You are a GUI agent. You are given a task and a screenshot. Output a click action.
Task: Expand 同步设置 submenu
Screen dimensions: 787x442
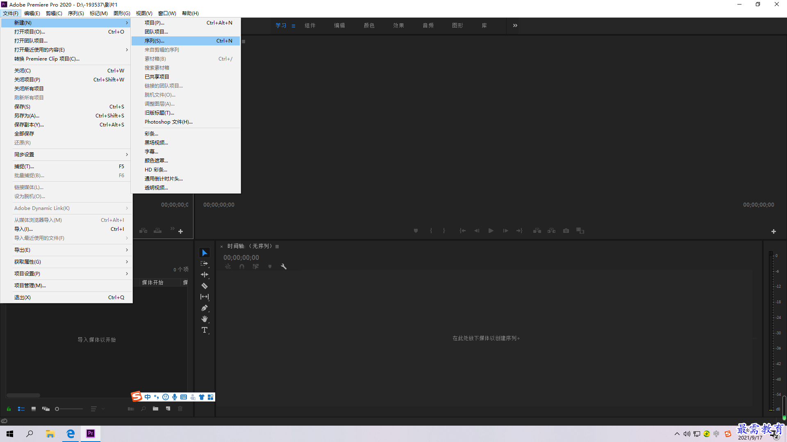[x=66, y=155]
